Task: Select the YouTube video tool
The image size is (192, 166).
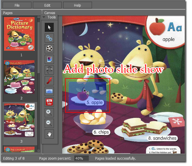Action: [49, 102]
